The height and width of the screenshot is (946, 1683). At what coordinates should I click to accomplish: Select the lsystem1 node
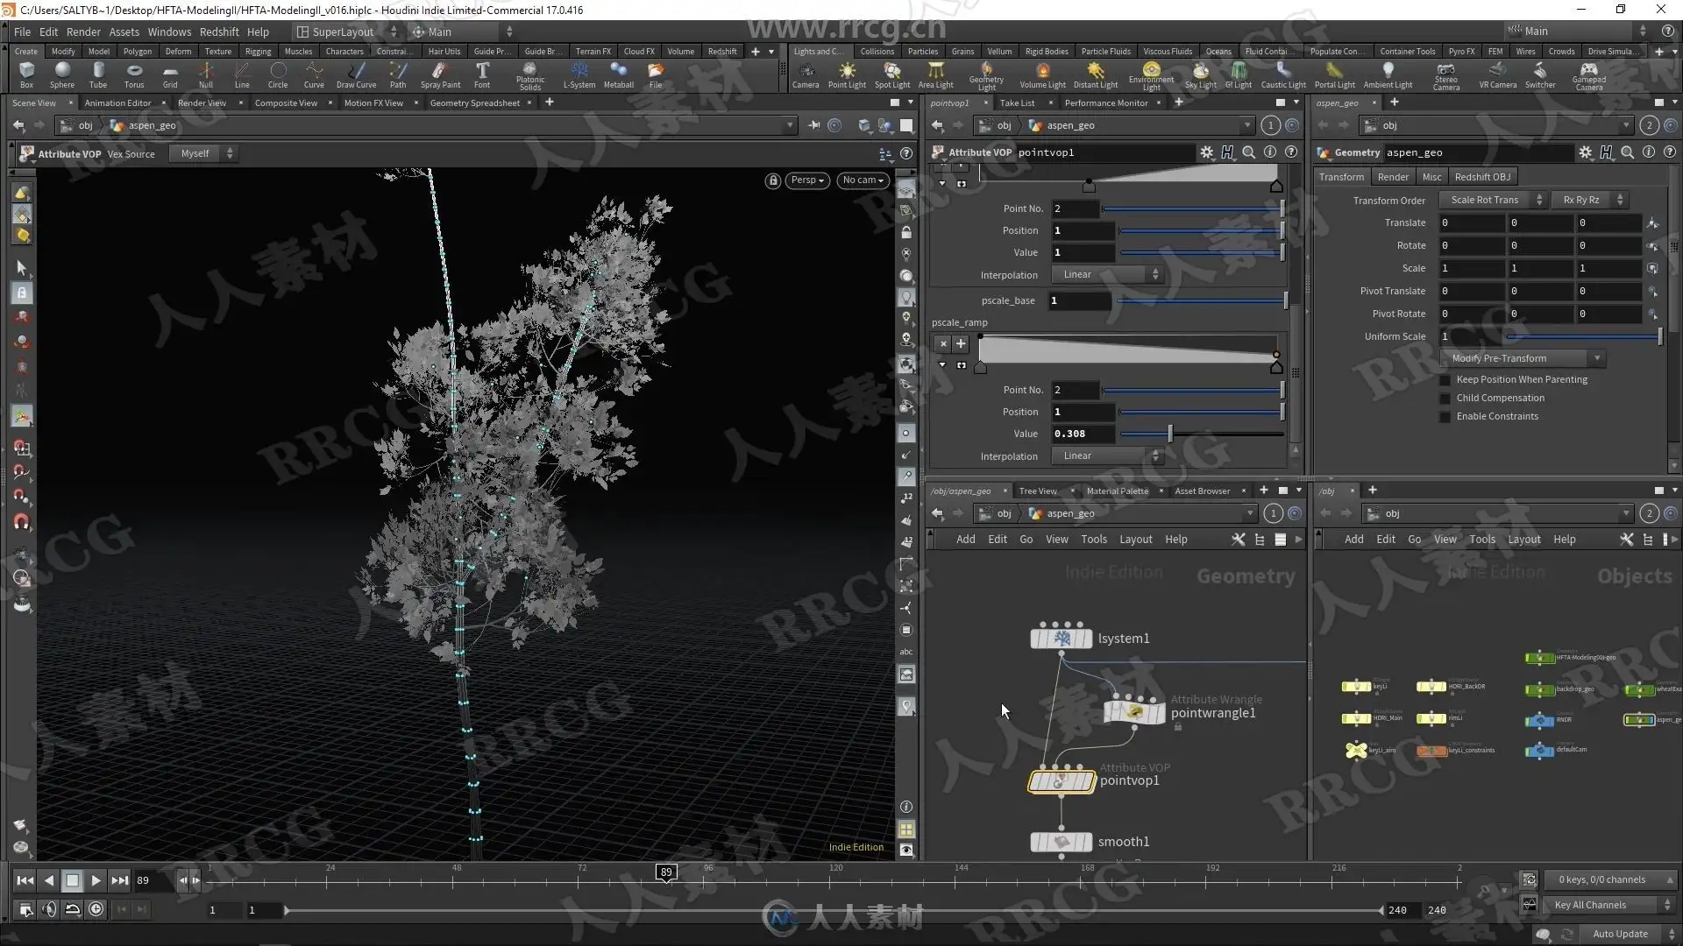point(1062,639)
